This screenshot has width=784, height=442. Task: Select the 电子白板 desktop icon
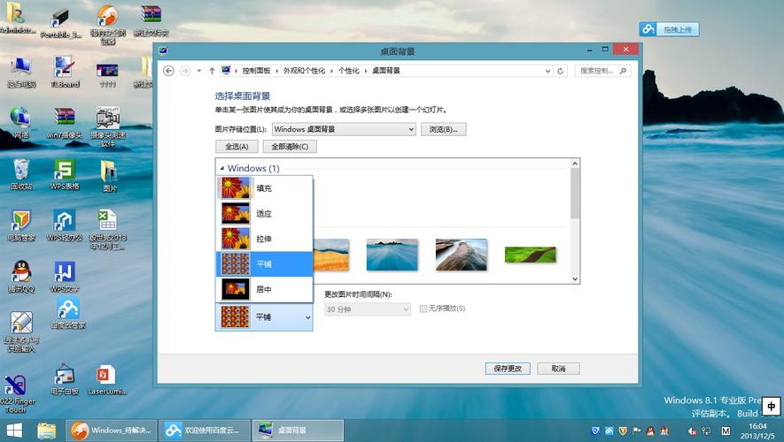[x=65, y=379]
